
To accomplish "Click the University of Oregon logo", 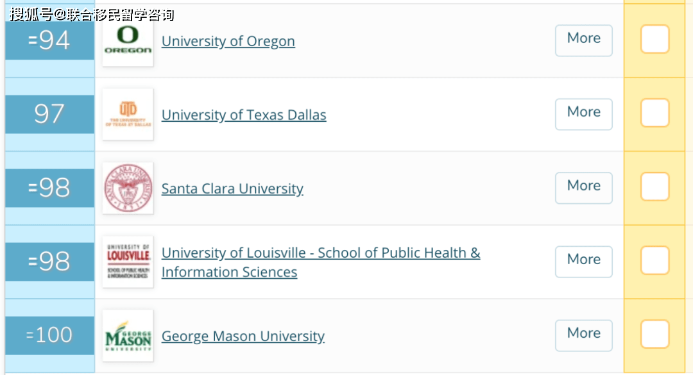I will pyautogui.click(x=128, y=41).
